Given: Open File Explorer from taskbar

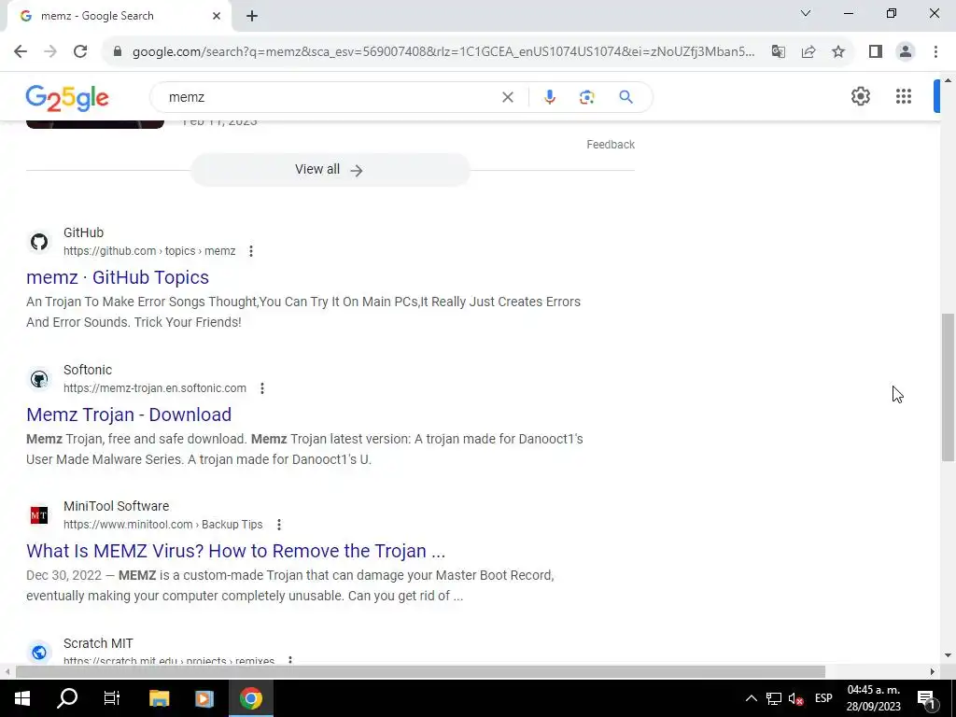Looking at the screenshot, I should [159, 698].
